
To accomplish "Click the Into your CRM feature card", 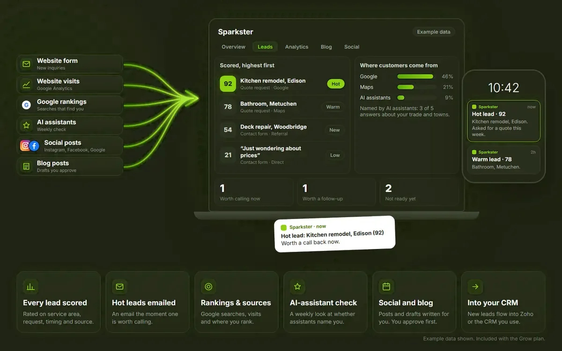I will pos(503,302).
